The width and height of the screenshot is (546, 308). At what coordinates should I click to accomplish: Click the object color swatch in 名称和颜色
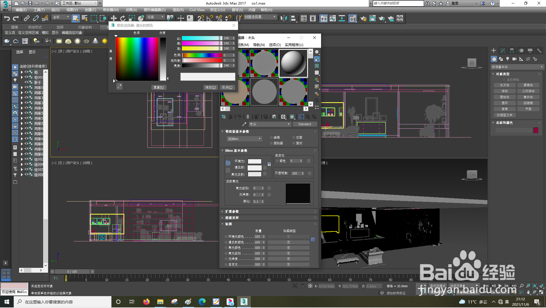(536, 130)
